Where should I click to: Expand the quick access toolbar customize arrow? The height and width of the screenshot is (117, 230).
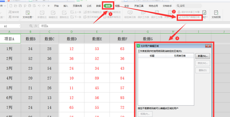49,6
